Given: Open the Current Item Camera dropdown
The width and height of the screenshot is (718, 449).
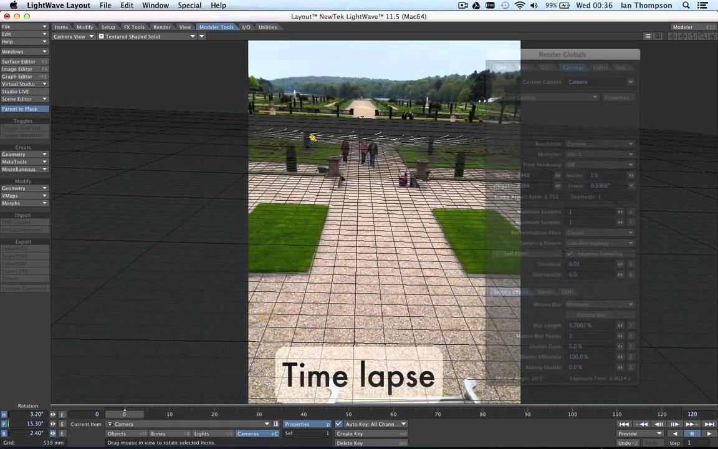Looking at the screenshot, I should pos(188,424).
